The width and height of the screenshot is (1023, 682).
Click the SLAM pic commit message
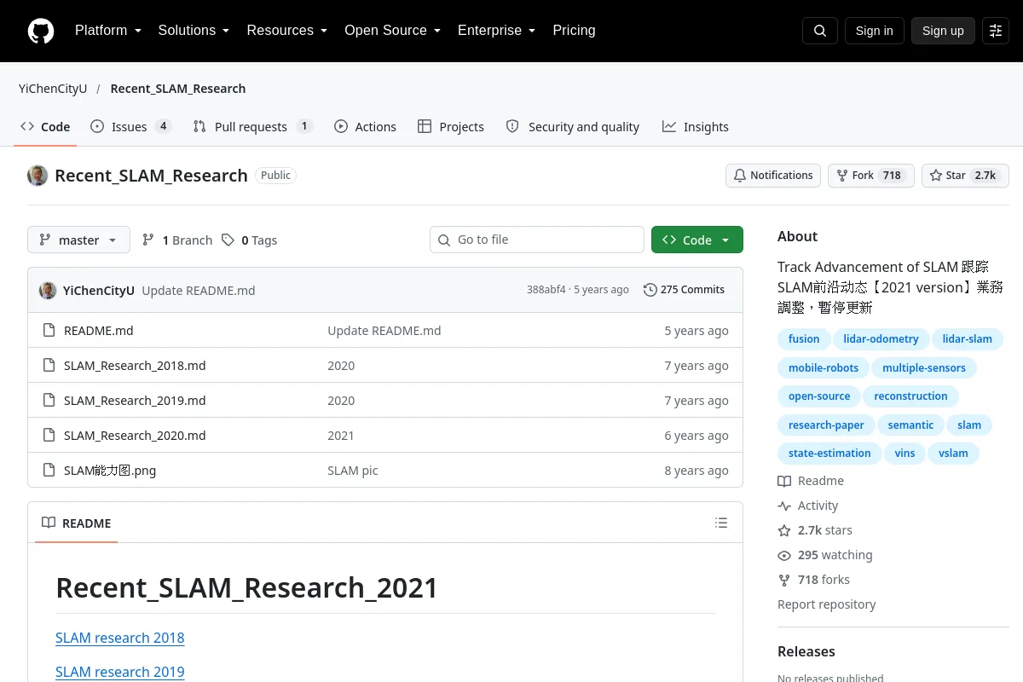click(353, 471)
